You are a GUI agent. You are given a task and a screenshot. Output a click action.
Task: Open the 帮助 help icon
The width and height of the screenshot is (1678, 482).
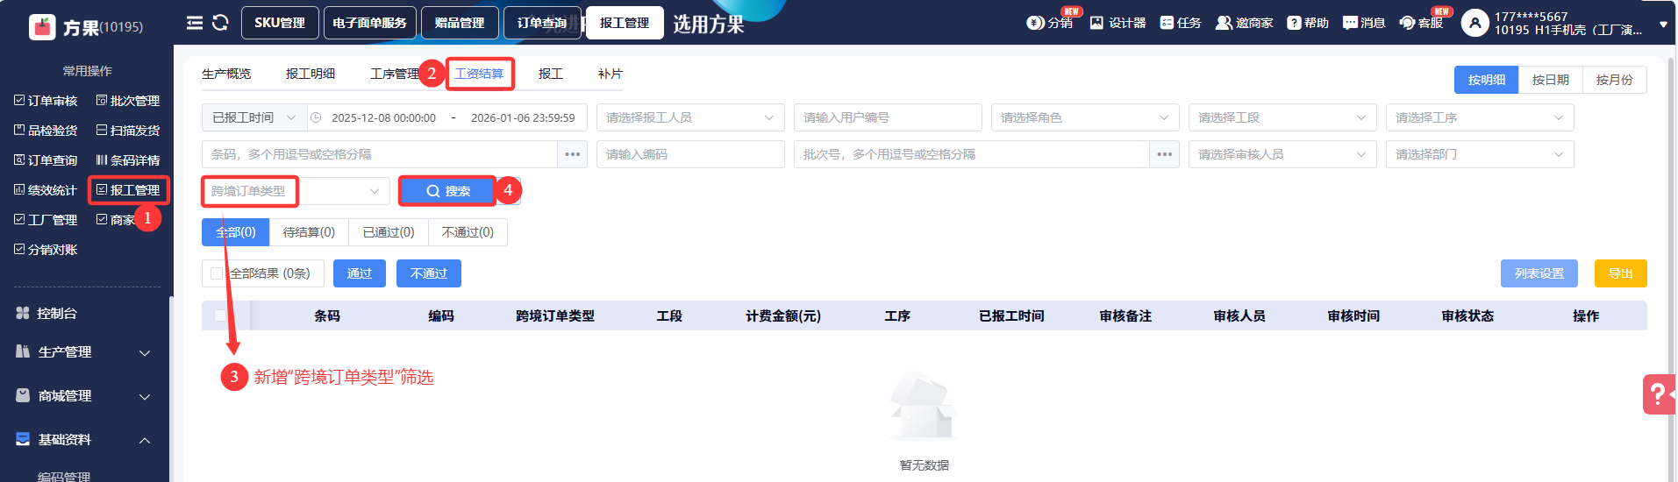[1294, 23]
